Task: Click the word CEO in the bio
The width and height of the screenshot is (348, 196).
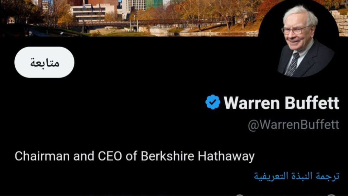Action: click(x=110, y=156)
